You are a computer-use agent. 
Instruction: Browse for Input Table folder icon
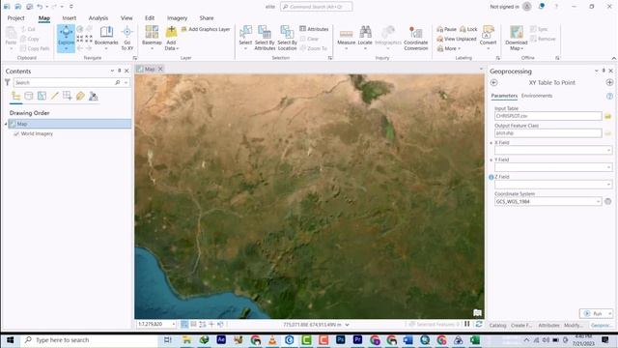point(607,116)
